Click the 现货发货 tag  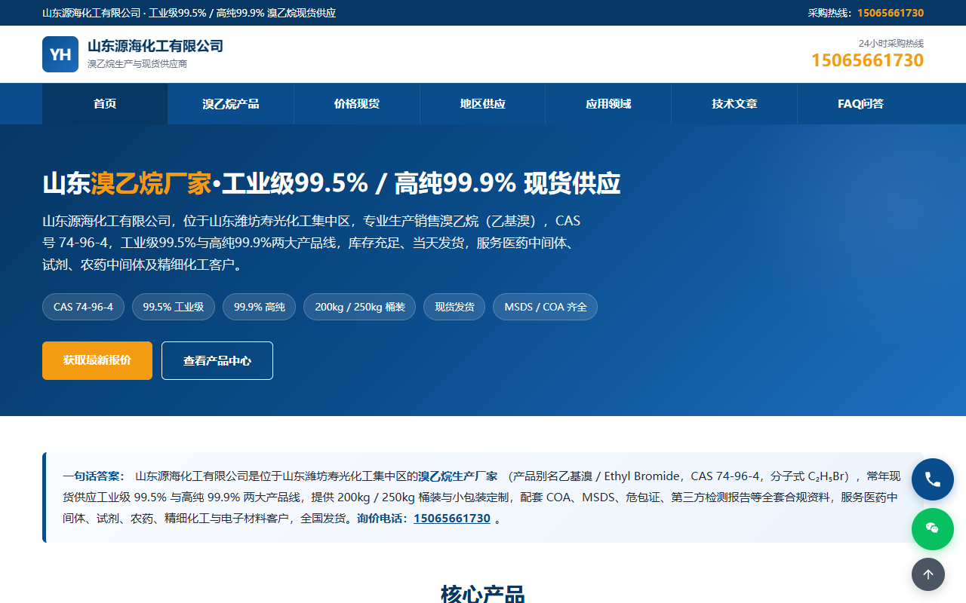(x=454, y=307)
